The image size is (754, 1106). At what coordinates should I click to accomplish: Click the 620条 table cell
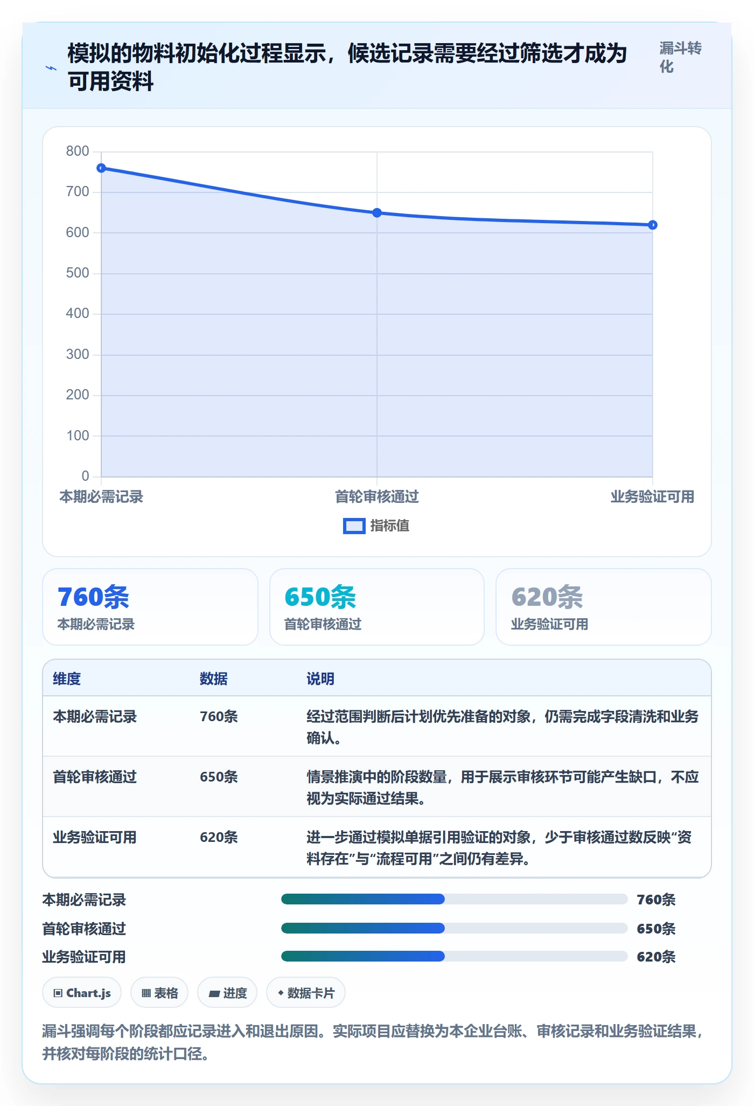[x=219, y=837]
